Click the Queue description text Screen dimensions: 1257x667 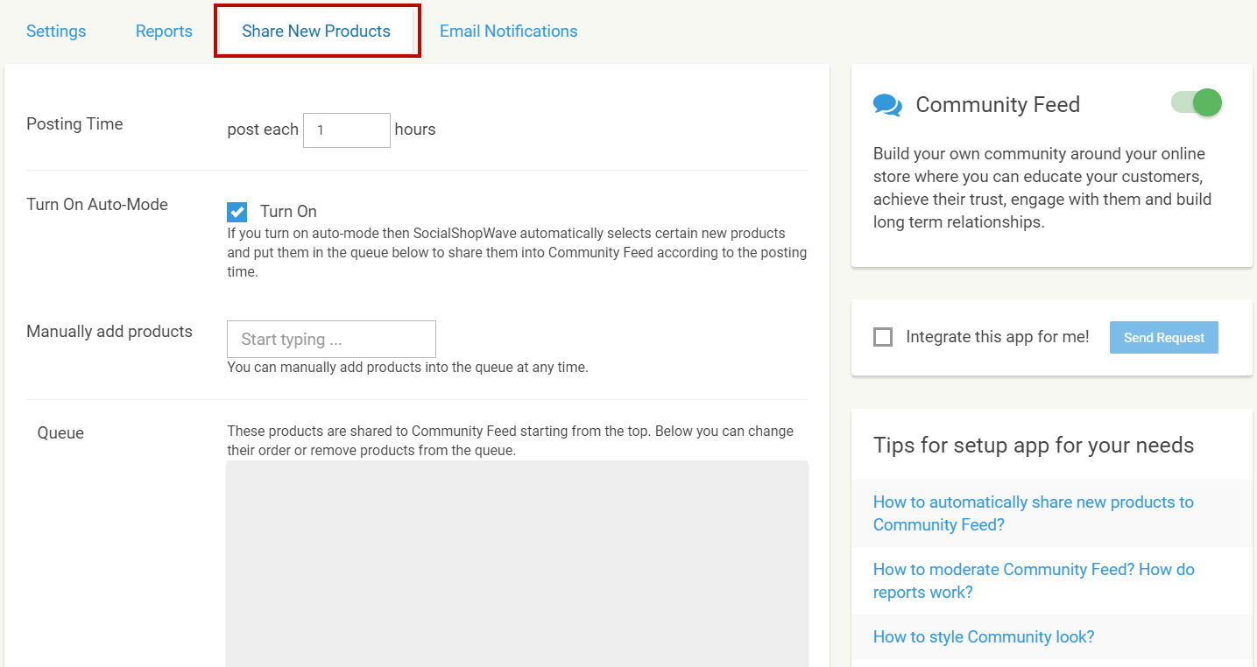pyautogui.click(x=510, y=441)
